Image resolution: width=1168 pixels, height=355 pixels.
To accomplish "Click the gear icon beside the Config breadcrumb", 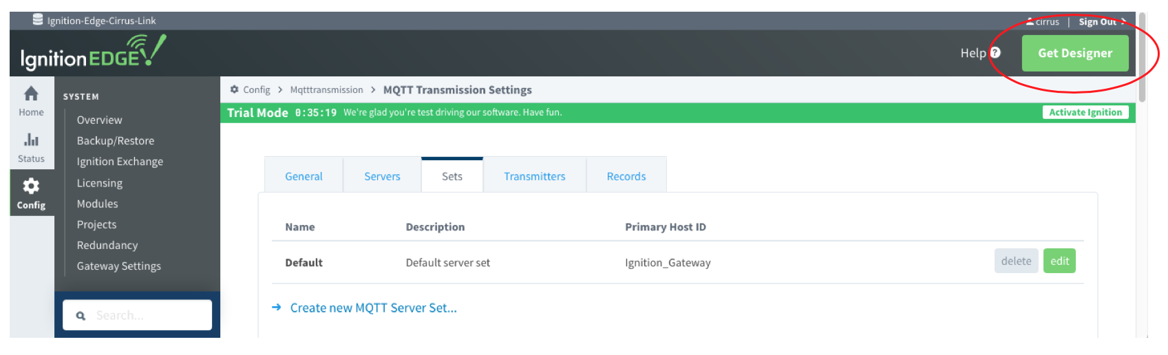I will click(x=234, y=89).
